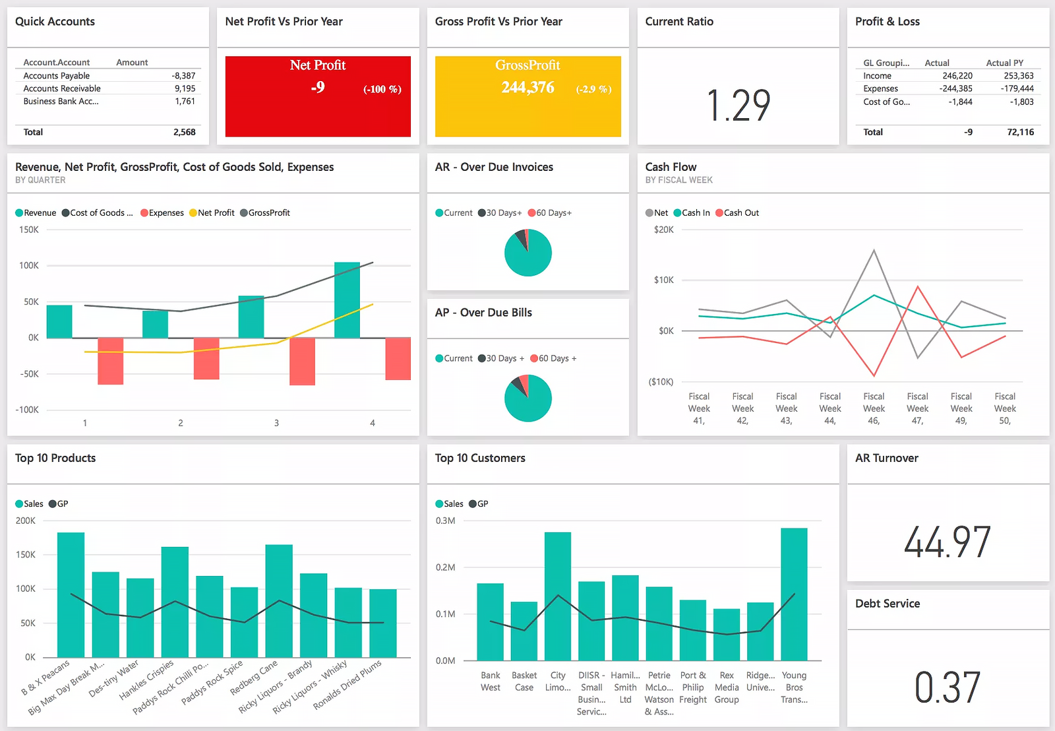The height and width of the screenshot is (731, 1055).
Task: Select the Expenses row in Profit & Loss
Action: pyautogui.click(x=880, y=89)
